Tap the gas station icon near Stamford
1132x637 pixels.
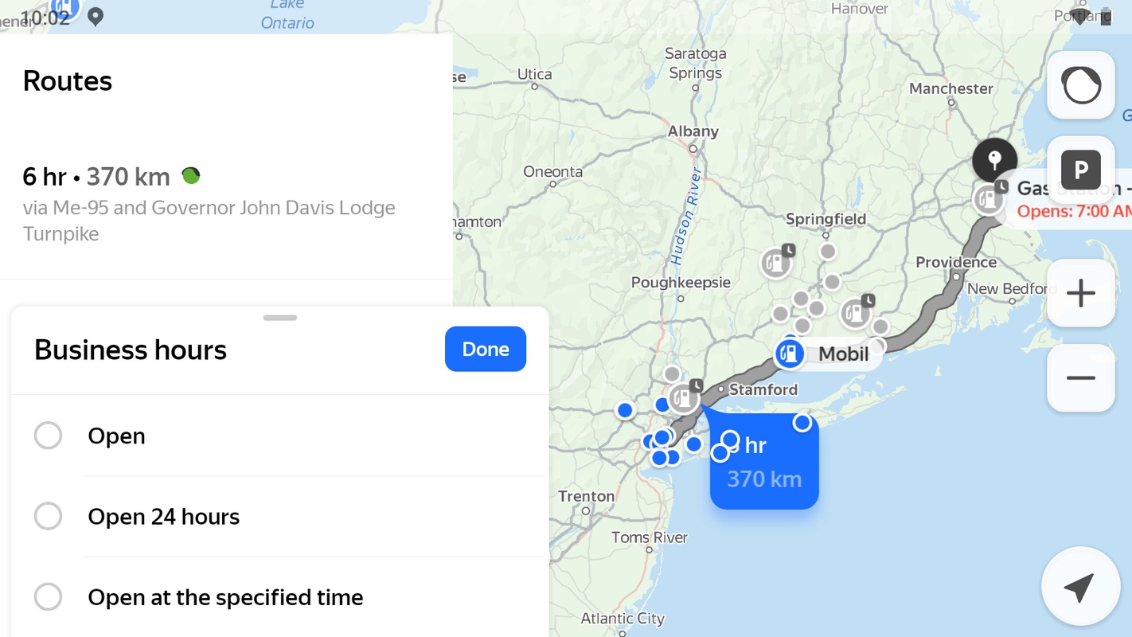point(683,397)
